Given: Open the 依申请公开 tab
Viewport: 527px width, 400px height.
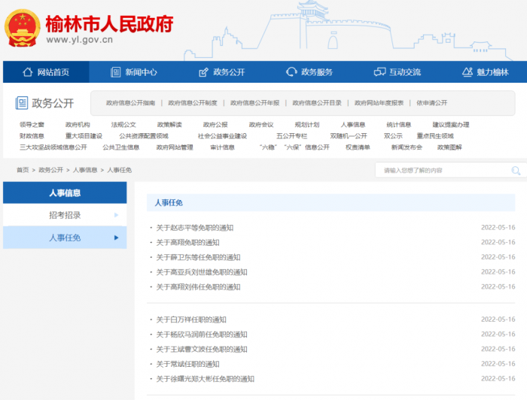Looking at the screenshot, I should point(431,103).
